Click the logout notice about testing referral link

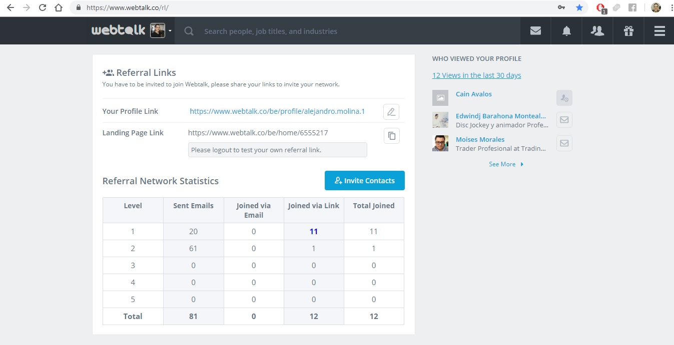click(x=278, y=150)
